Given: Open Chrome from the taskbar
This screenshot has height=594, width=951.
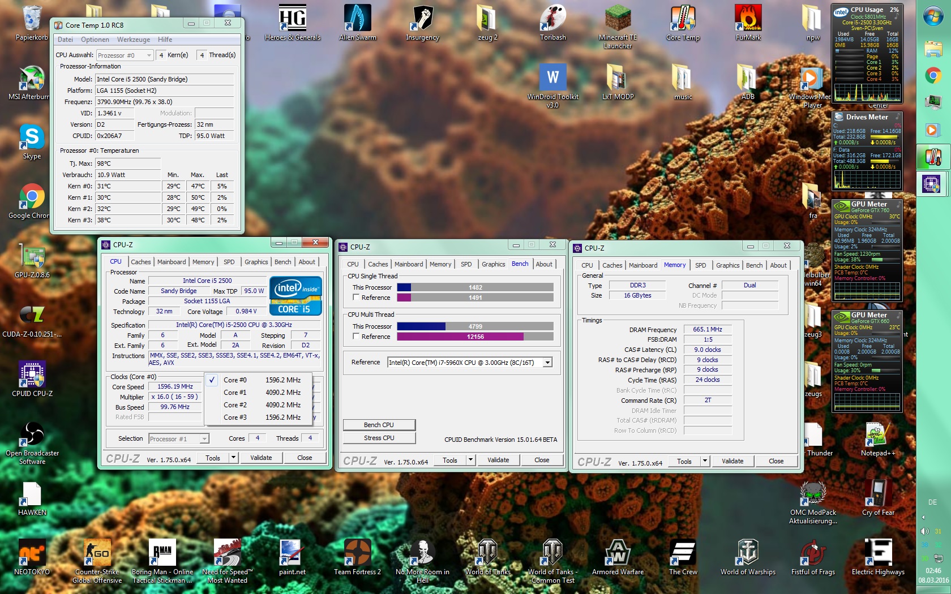Looking at the screenshot, I should [933, 75].
